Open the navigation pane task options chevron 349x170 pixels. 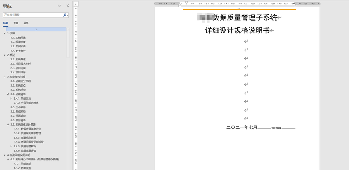pos(59,6)
